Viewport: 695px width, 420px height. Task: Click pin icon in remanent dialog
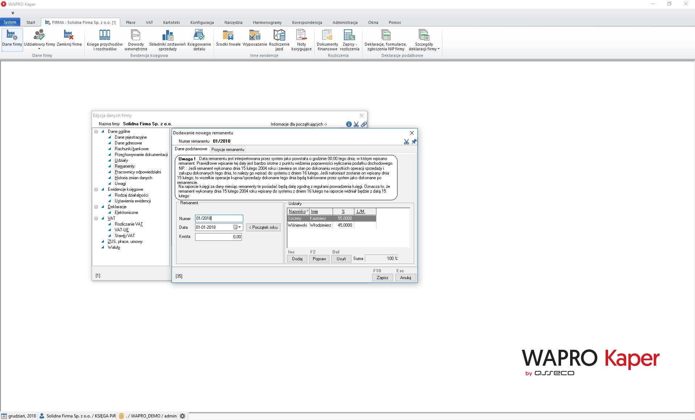(x=414, y=142)
